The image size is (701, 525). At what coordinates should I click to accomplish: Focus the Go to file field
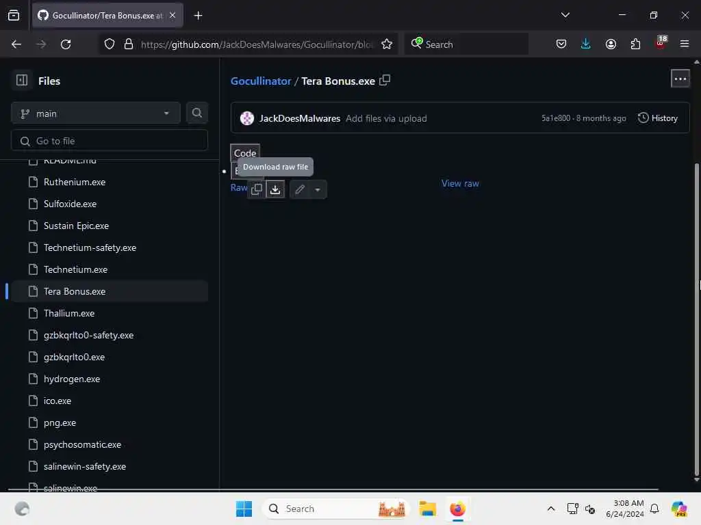coord(109,141)
